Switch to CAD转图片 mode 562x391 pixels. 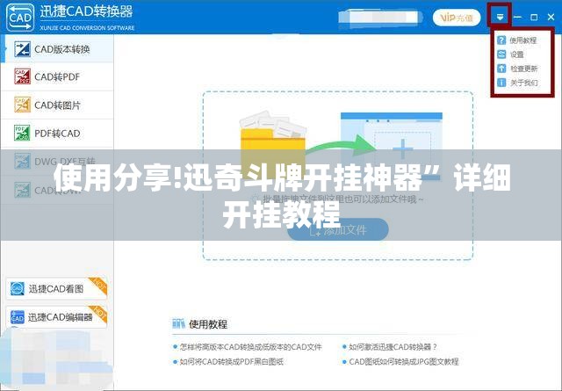[x=57, y=105]
